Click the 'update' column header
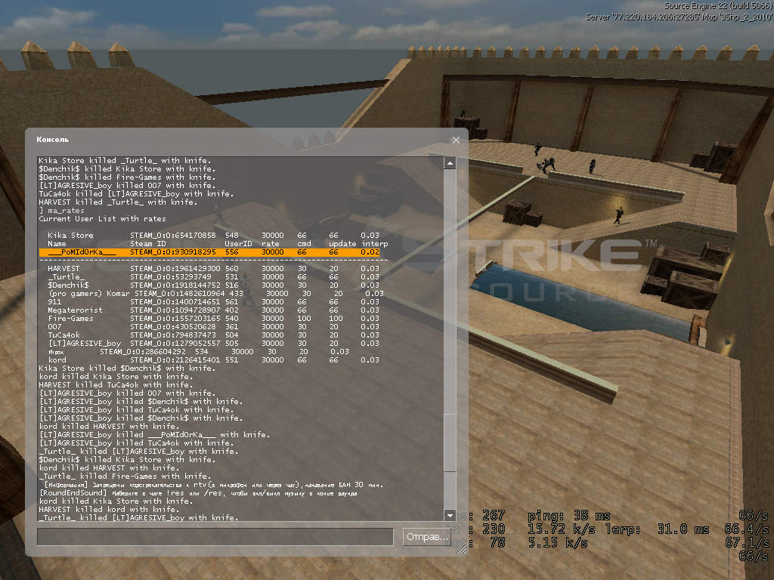 point(342,244)
